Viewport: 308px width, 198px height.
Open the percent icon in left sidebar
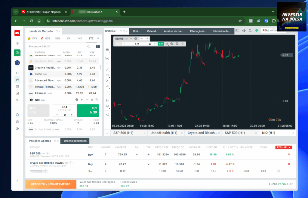pos(17,100)
